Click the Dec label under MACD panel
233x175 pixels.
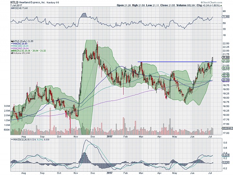pyautogui.click(x=93, y=173)
